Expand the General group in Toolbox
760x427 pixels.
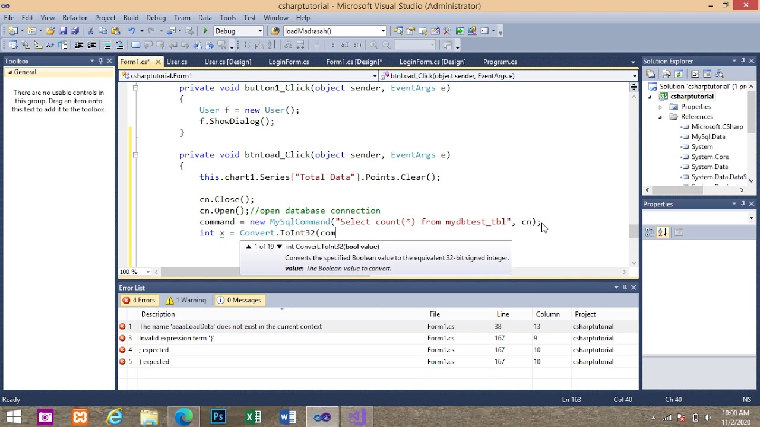point(10,72)
